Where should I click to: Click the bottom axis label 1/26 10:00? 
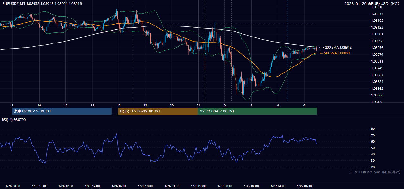click(x=39, y=186)
